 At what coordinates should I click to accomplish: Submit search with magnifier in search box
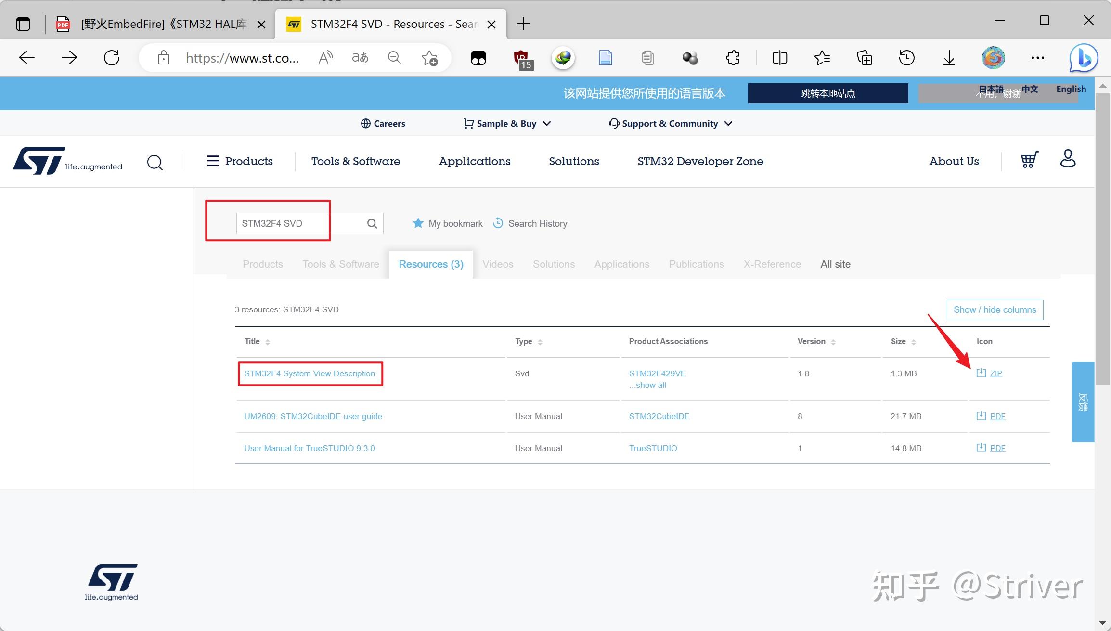[x=372, y=223]
